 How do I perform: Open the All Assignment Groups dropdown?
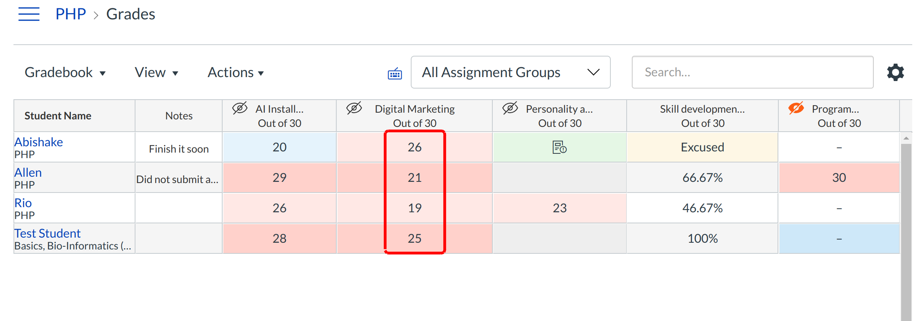click(510, 72)
